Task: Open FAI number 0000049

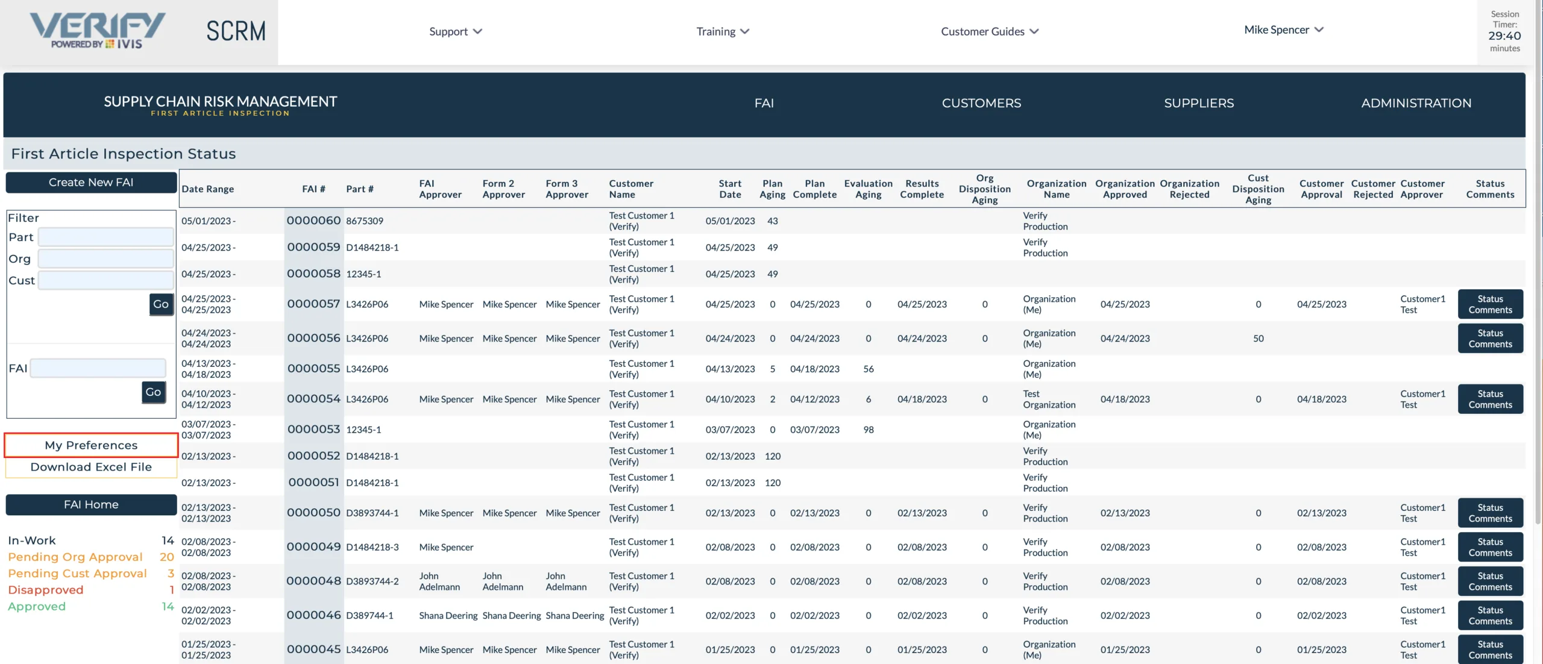Action: (x=313, y=547)
